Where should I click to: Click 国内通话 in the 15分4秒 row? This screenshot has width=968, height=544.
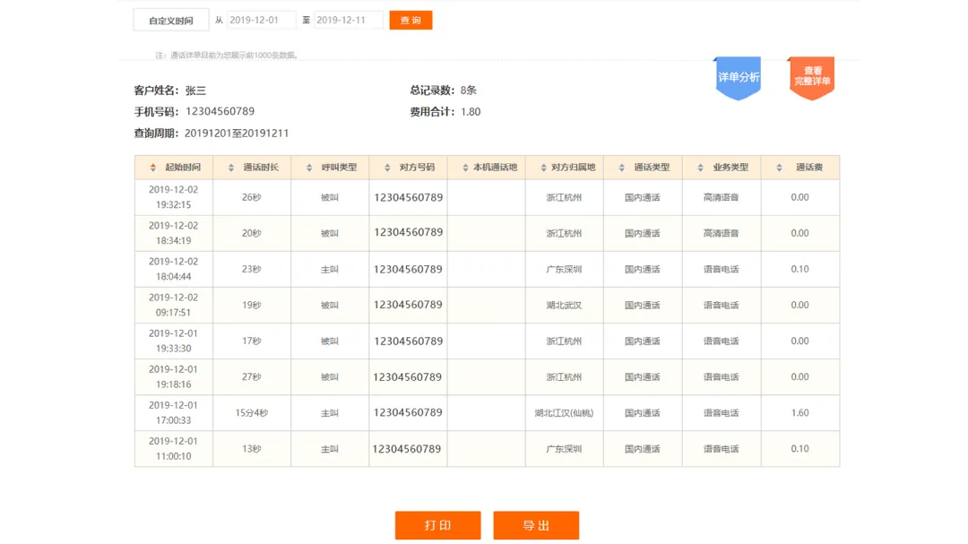coord(642,412)
